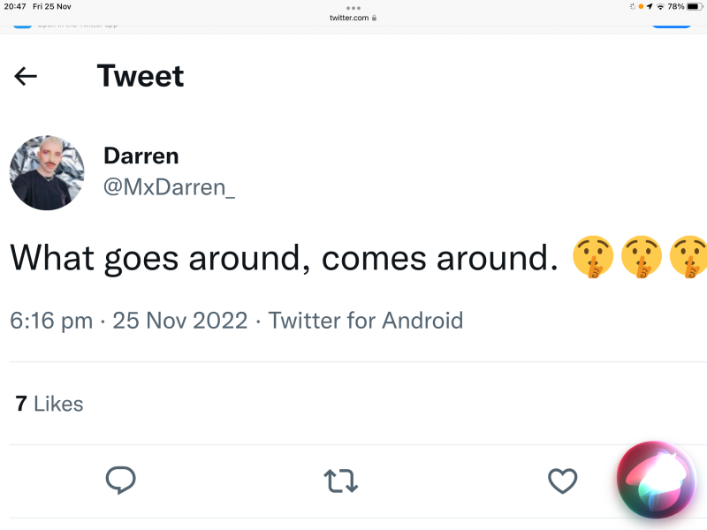
Task: Tap the Wi-Fi status icon
Action: coord(660,6)
